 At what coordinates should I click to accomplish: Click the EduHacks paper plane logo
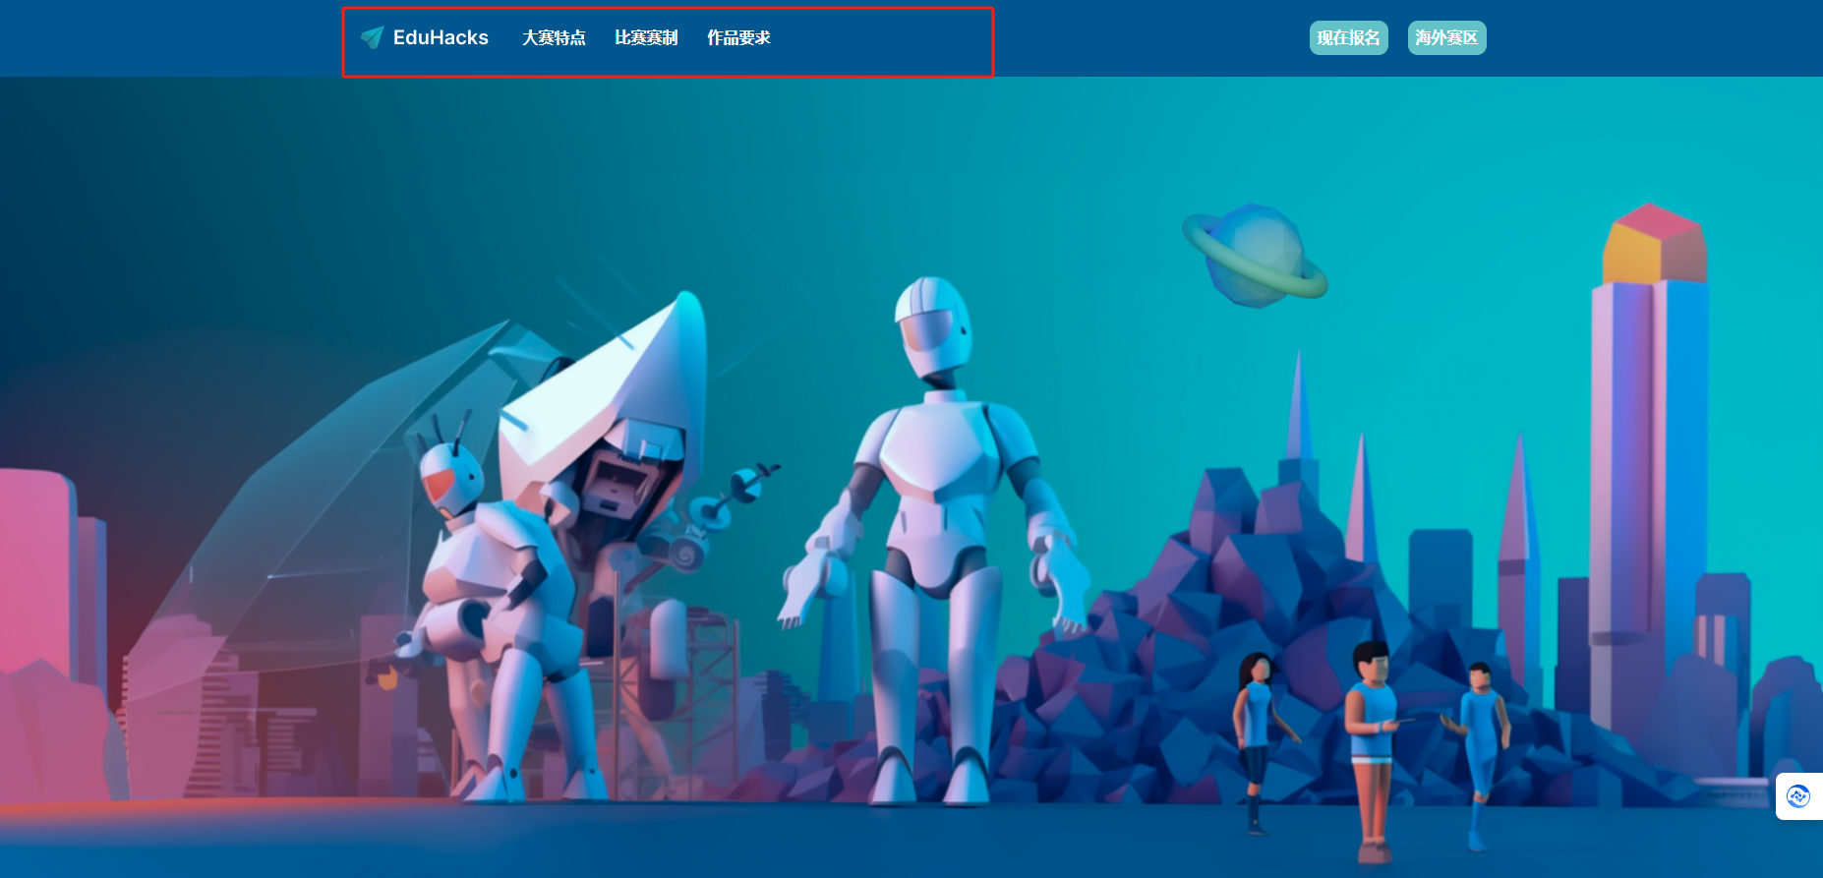[372, 37]
